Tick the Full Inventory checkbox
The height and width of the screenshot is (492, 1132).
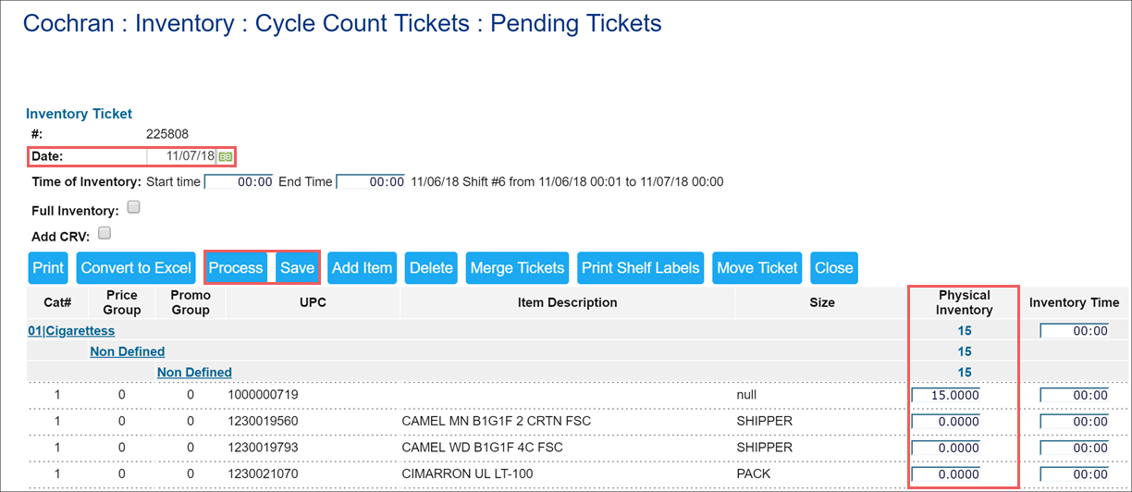(x=133, y=208)
